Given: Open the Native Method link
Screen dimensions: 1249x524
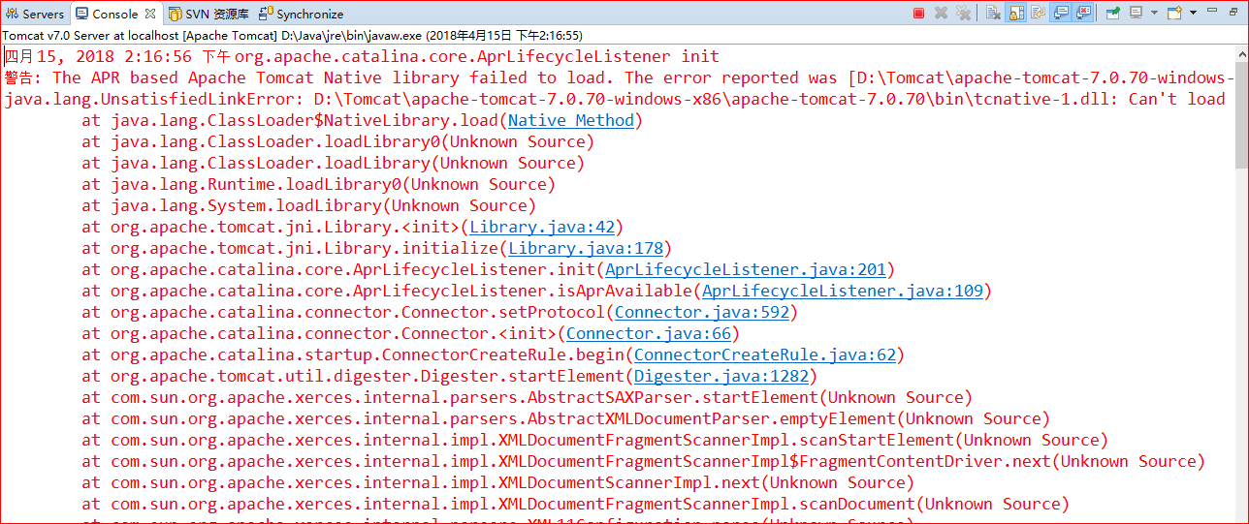Looking at the screenshot, I should pos(571,121).
